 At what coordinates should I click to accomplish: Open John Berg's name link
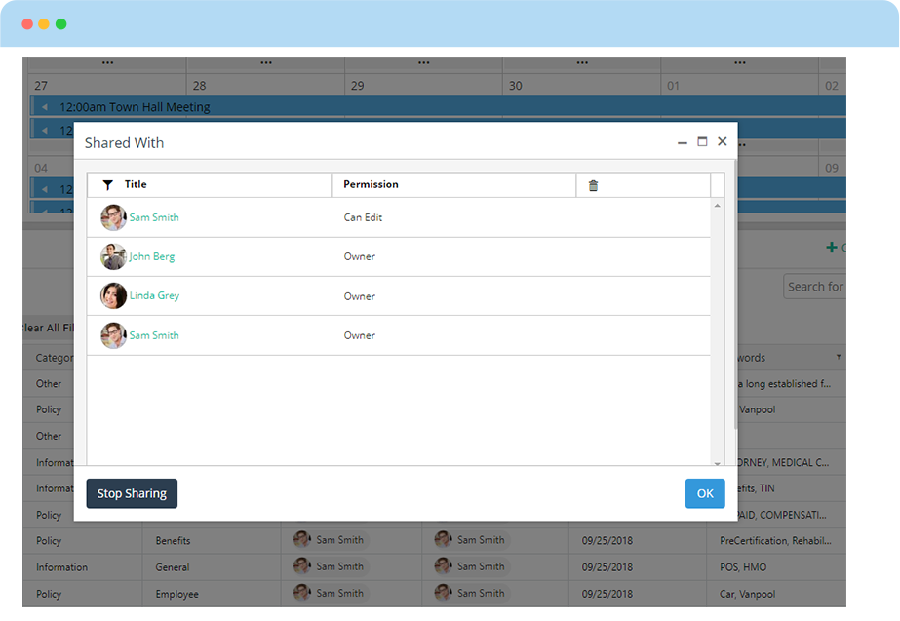point(152,257)
